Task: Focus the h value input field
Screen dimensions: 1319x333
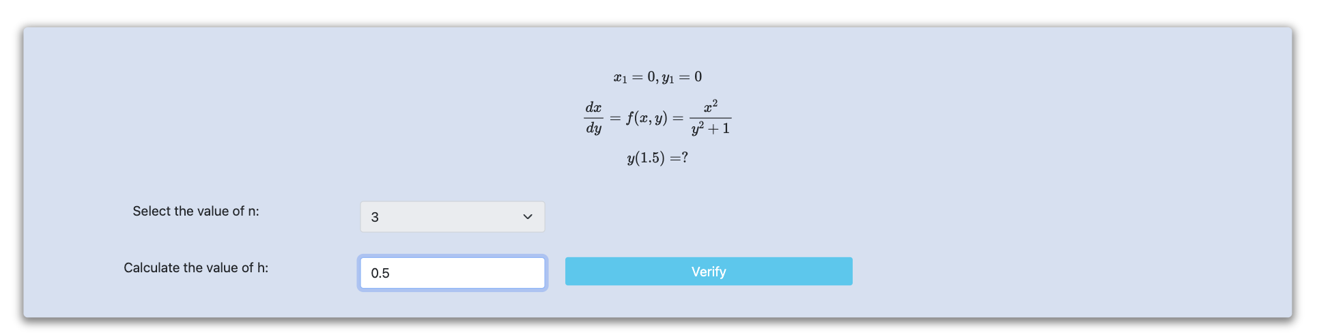Action: (452, 273)
